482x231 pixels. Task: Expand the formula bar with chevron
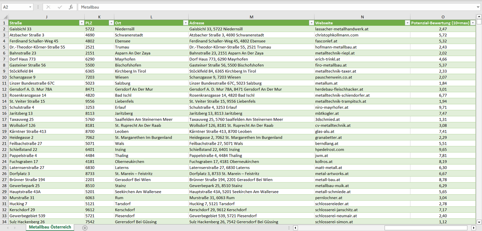coord(478,7)
